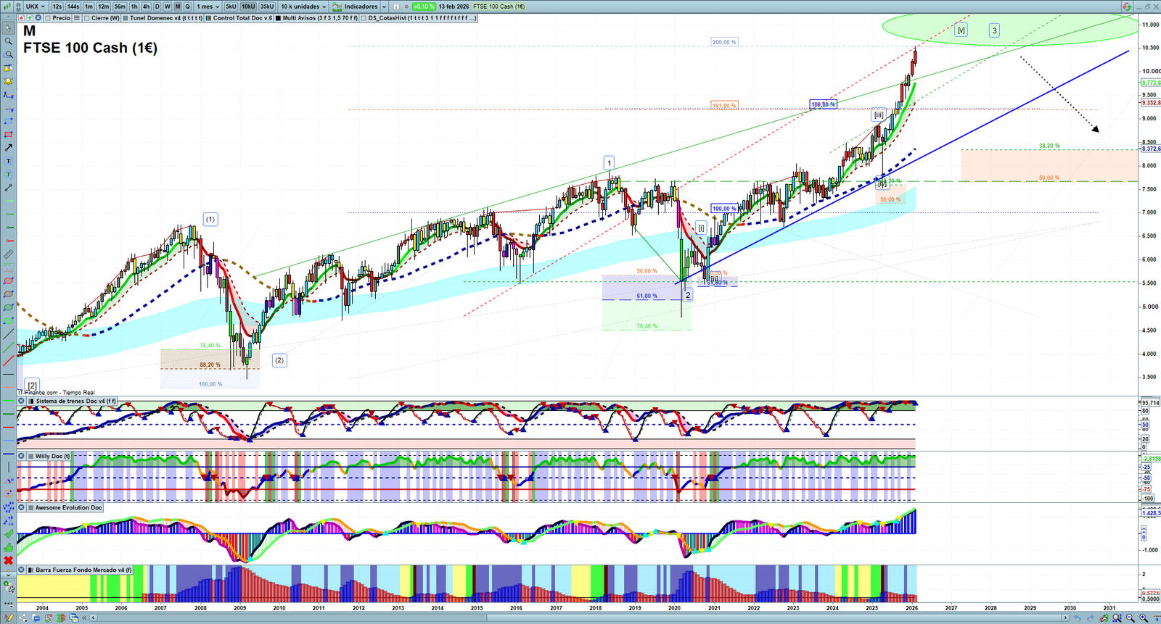Click the 13 feb 2026 date label
The width and height of the screenshot is (1161, 624).
(x=454, y=7)
